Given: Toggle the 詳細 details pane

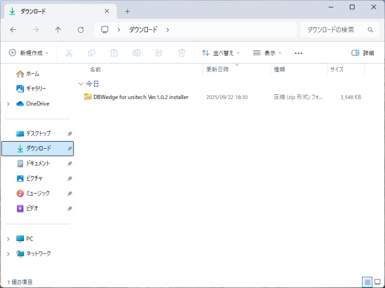Looking at the screenshot, I should [363, 53].
